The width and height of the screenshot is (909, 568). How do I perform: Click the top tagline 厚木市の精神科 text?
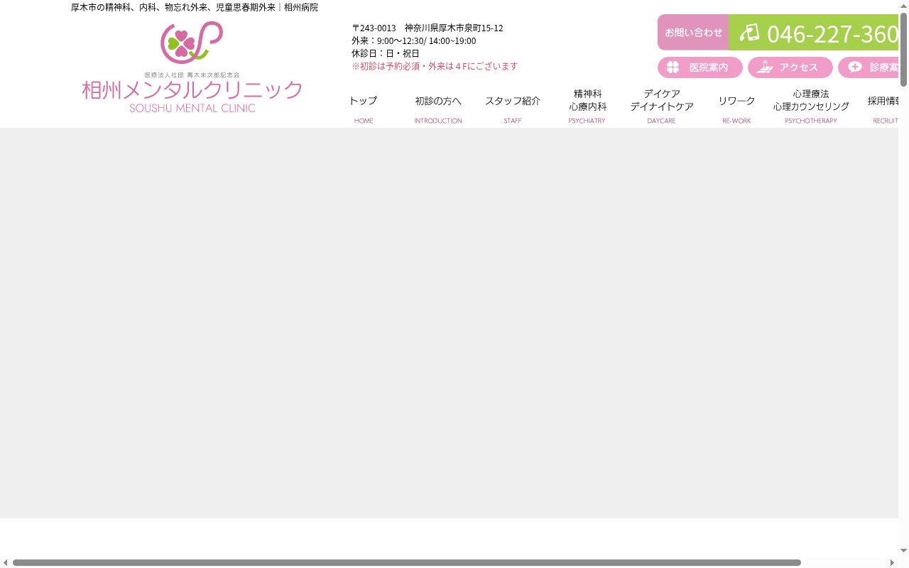click(195, 7)
